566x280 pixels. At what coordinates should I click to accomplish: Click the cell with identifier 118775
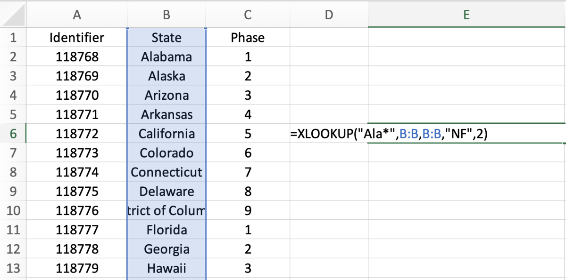click(77, 192)
